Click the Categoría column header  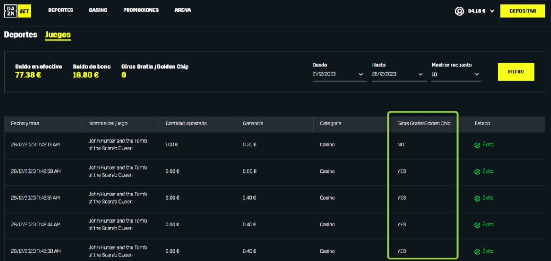click(x=331, y=124)
